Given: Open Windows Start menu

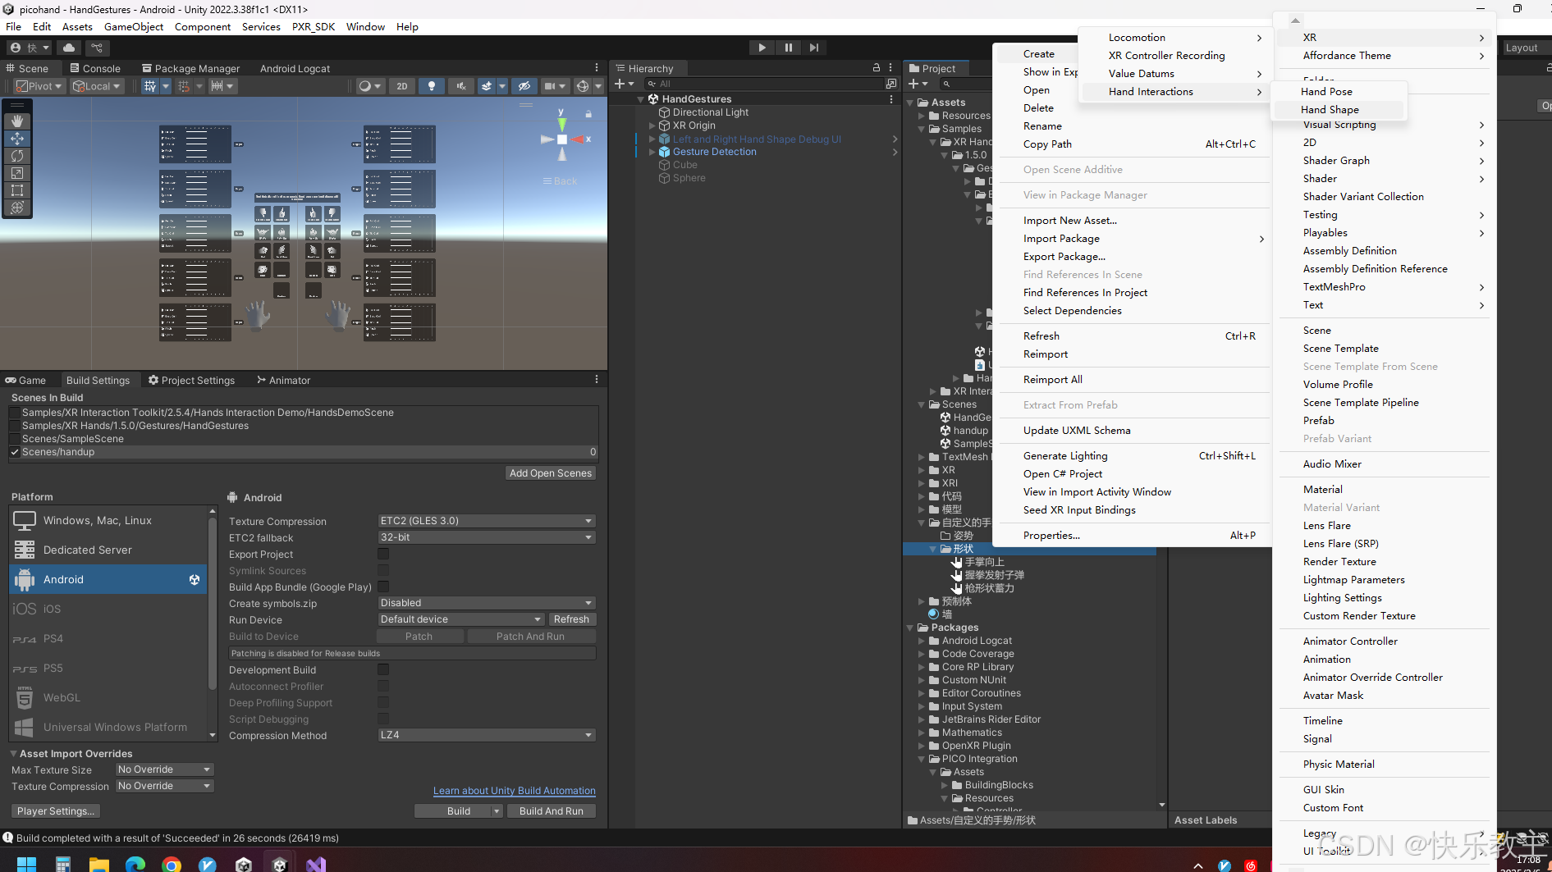Looking at the screenshot, I should coord(26,864).
